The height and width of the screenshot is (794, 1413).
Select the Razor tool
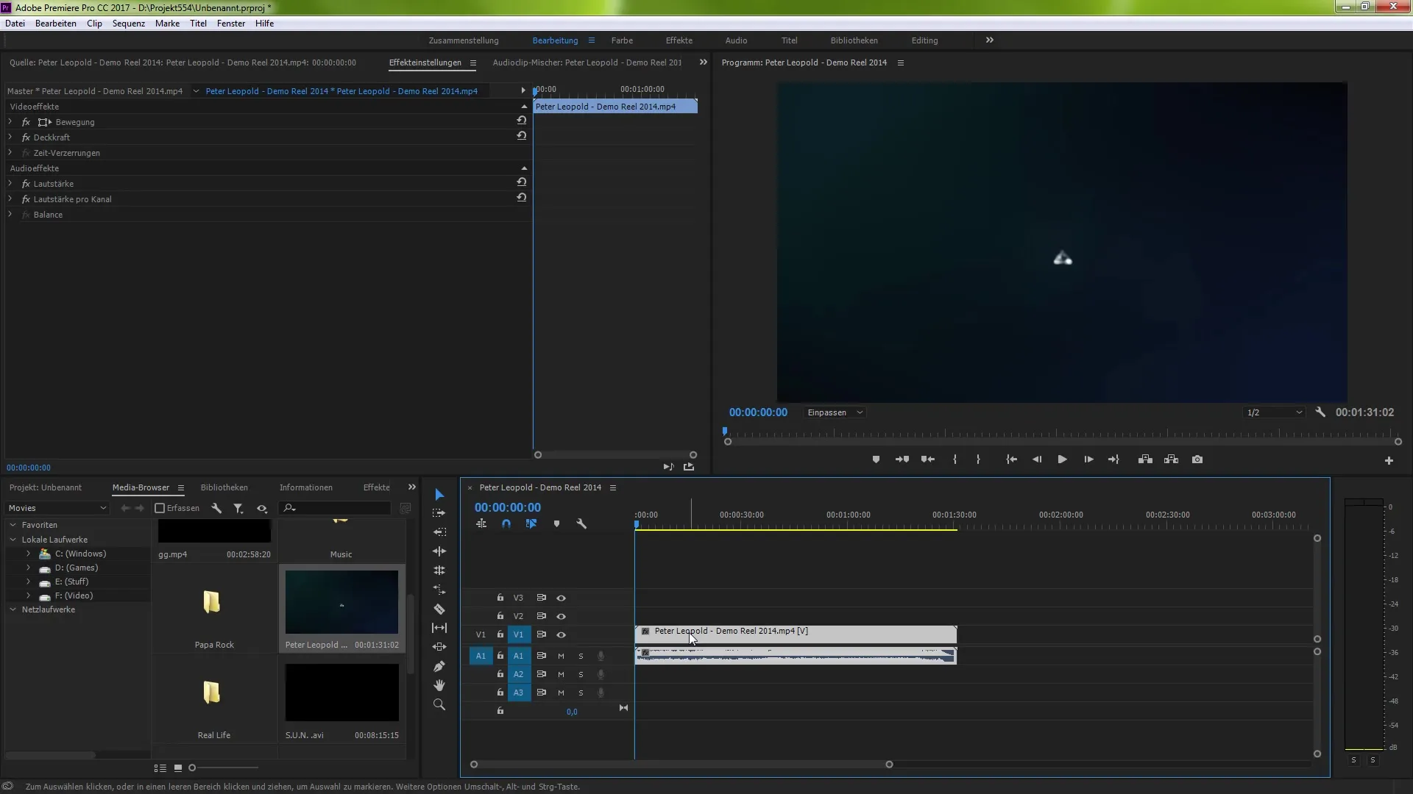[439, 609]
